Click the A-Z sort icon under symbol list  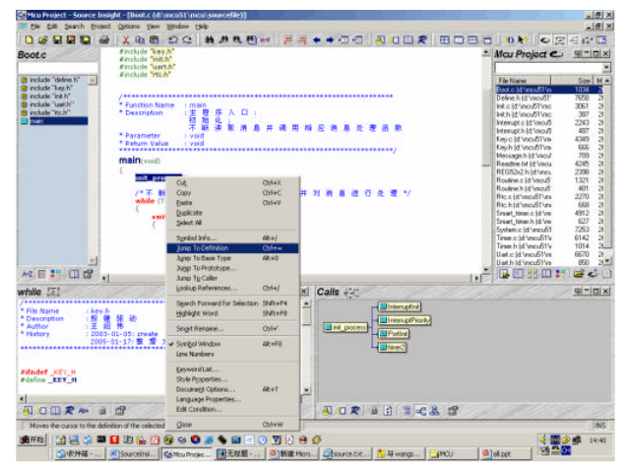click(x=27, y=273)
